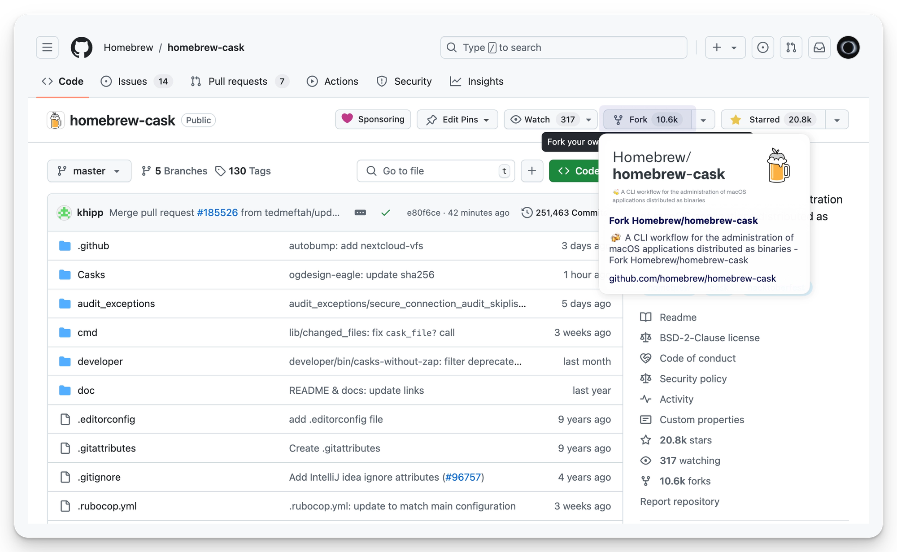
Task: Open the master branch dropdown
Action: tap(89, 171)
